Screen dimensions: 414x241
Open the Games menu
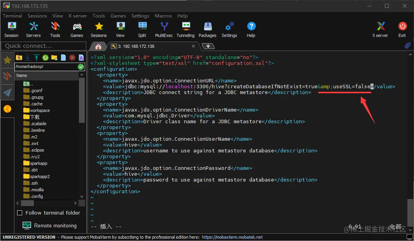tap(118, 16)
